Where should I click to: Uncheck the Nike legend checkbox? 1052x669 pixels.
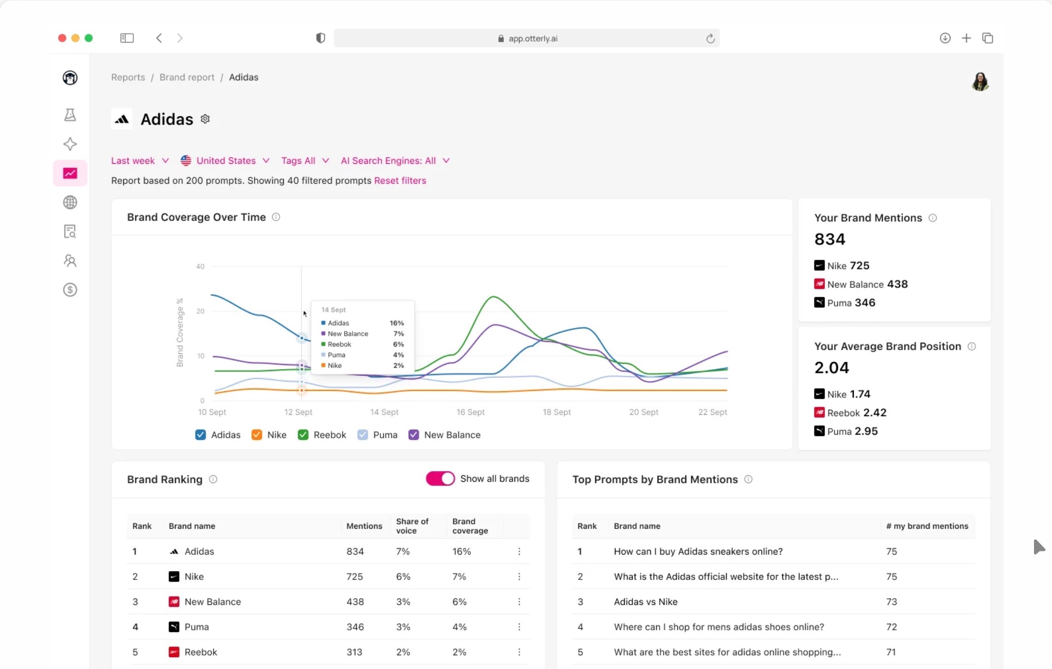(x=257, y=435)
